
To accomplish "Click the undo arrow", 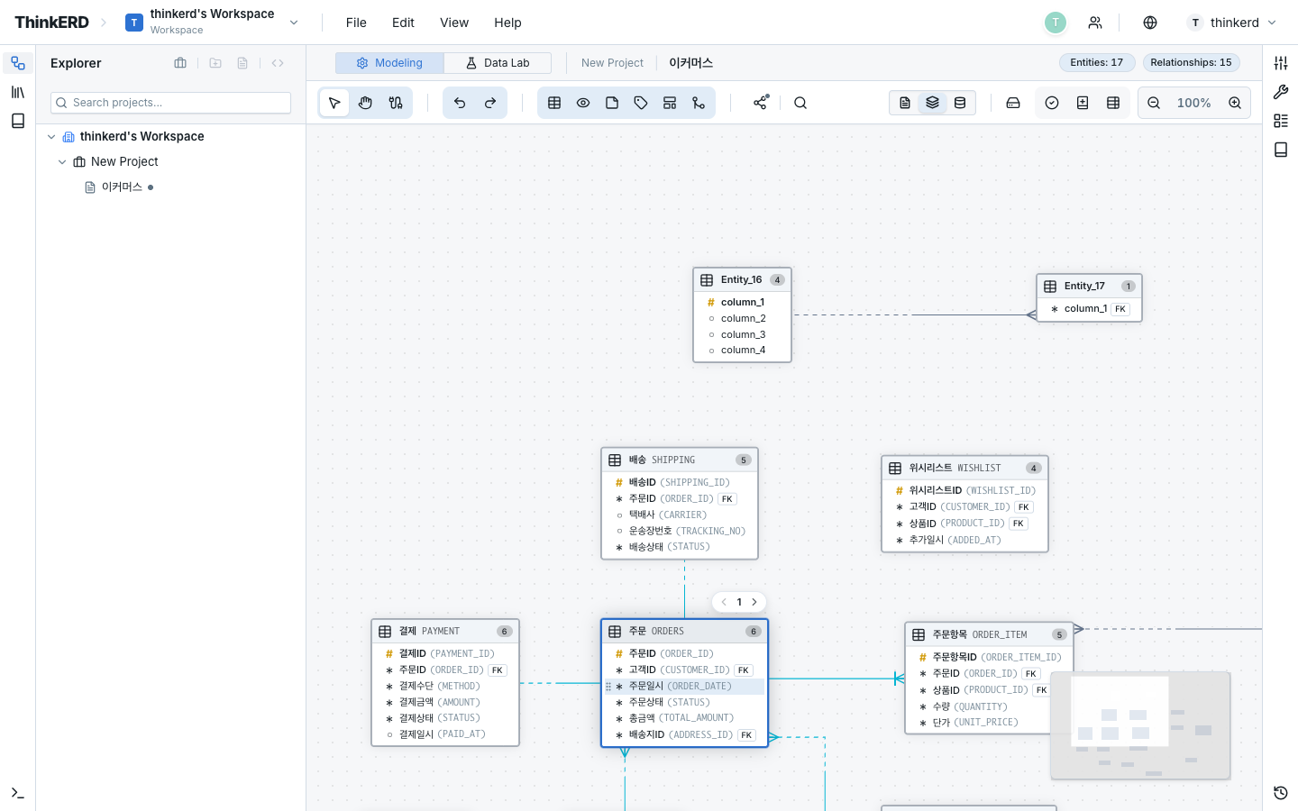I will pos(460,103).
